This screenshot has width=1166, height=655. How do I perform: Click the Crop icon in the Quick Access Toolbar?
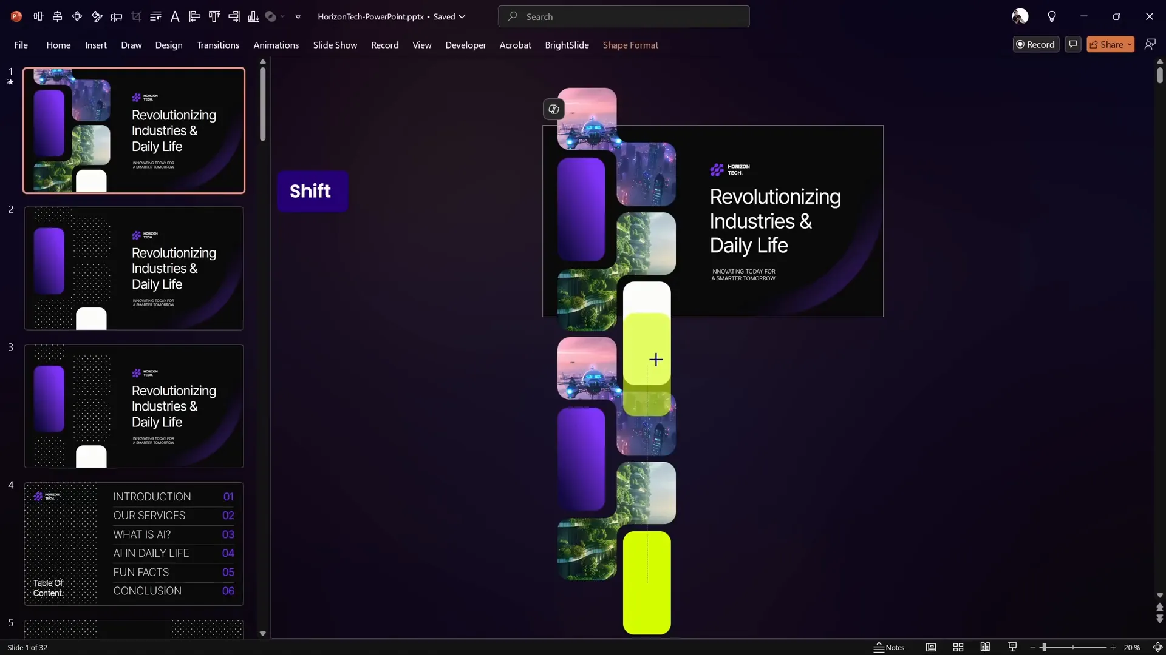coord(136,16)
